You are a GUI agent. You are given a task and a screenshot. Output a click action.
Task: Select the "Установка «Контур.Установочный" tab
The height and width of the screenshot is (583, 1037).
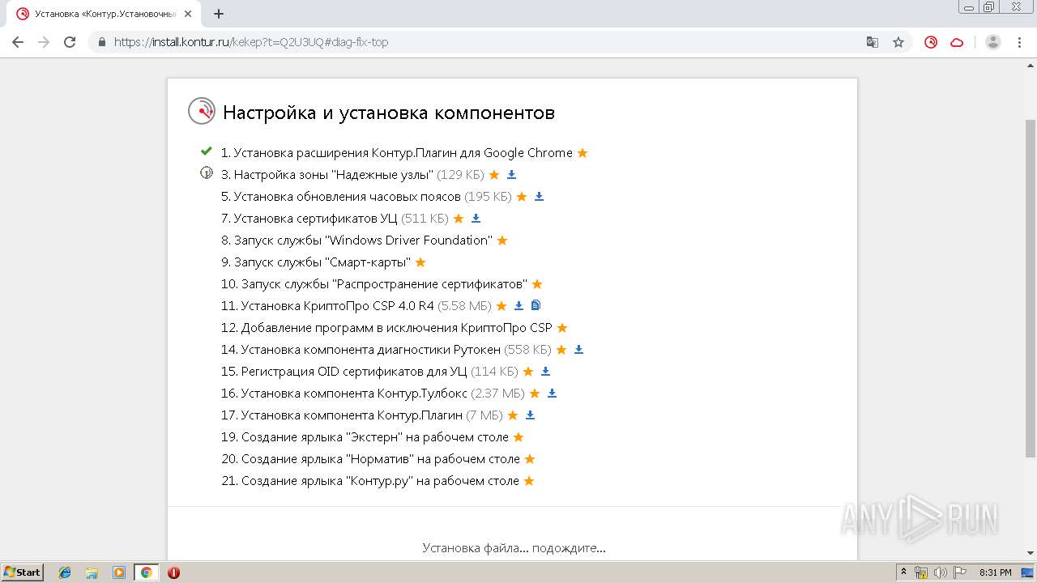coord(105,14)
